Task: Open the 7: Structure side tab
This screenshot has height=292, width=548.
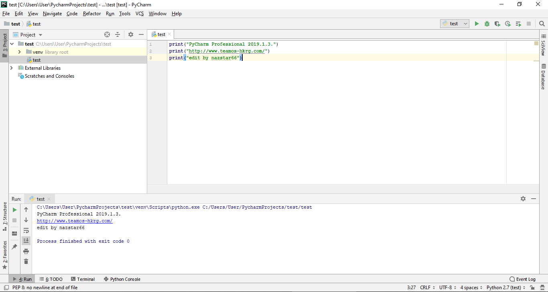Action: tap(4, 217)
